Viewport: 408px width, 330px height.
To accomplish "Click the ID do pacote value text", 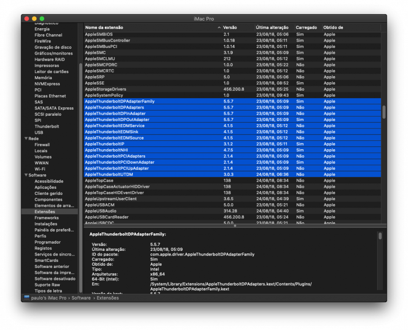I will pyautogui.click(x=202, y=254).
